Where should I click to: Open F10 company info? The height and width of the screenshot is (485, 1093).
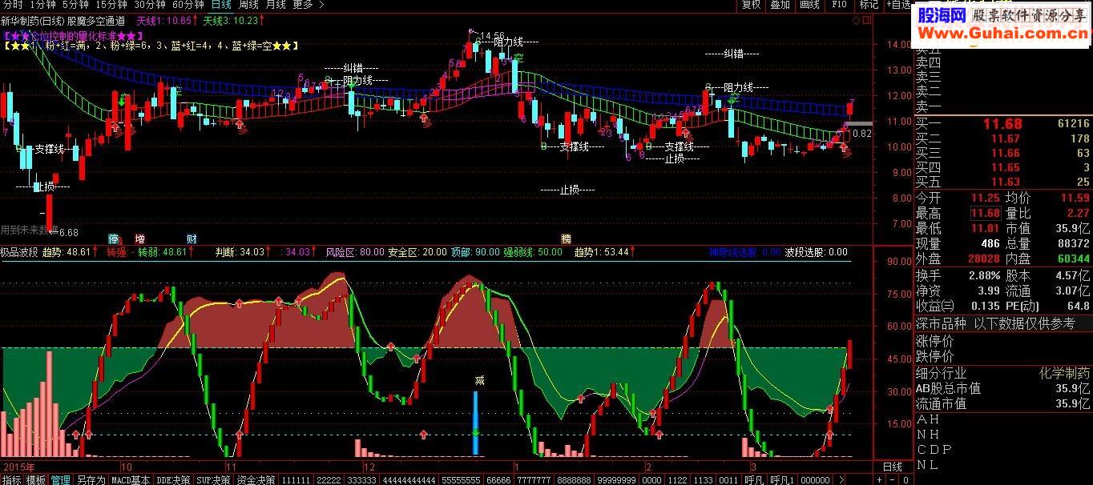coord(839,5)
